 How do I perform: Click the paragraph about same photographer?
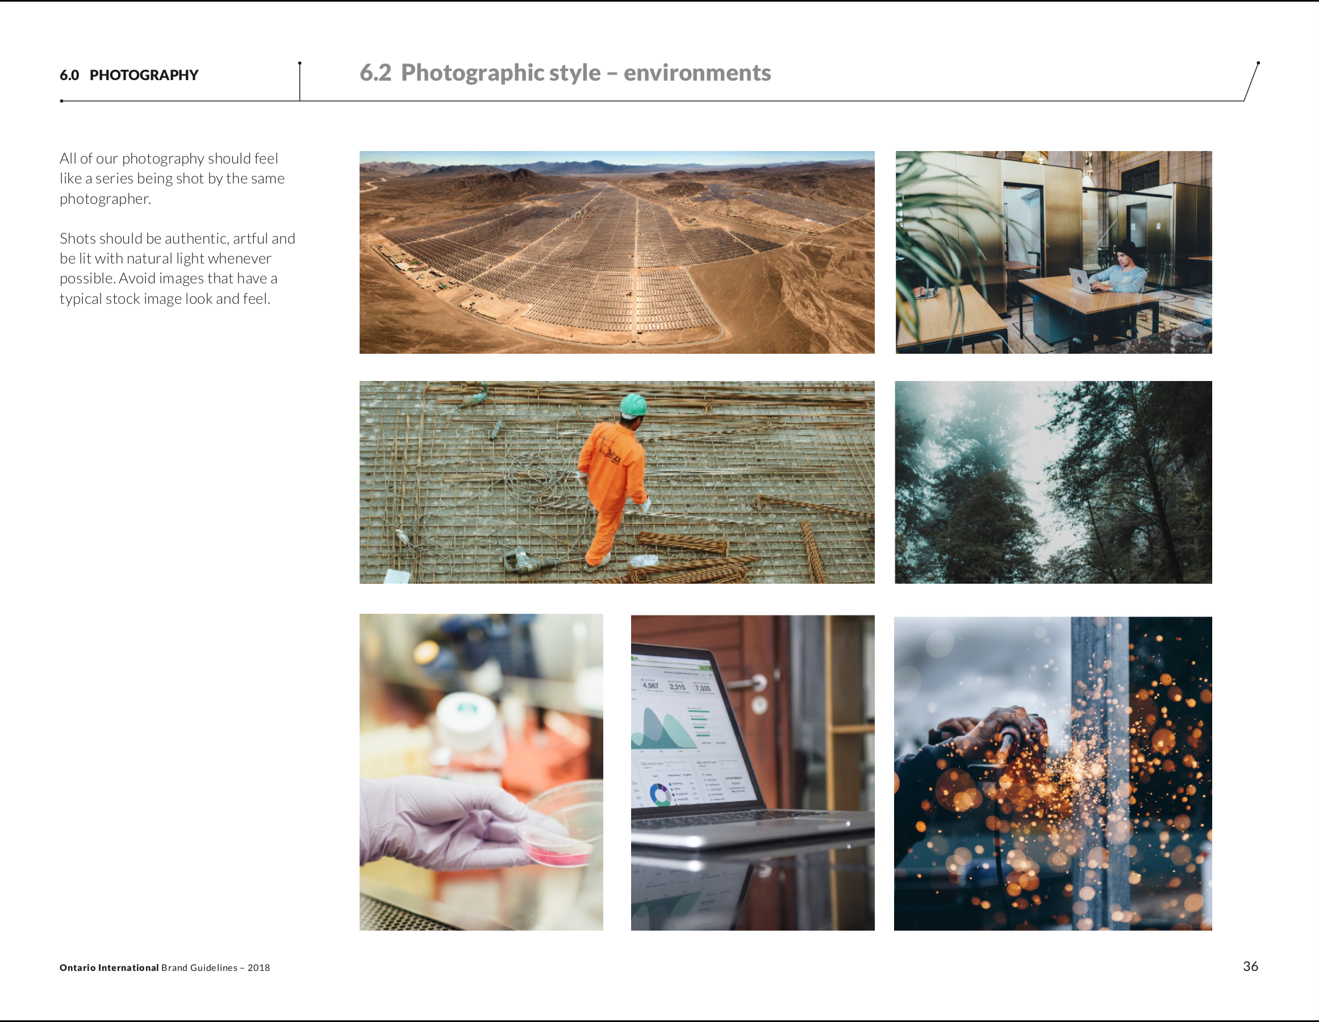click(172, 178)
